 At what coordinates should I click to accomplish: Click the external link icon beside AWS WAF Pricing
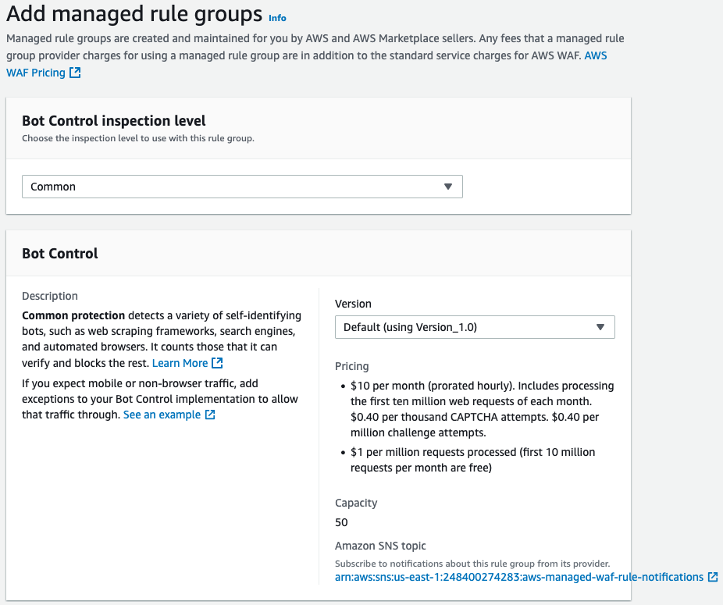pos(75,73)
